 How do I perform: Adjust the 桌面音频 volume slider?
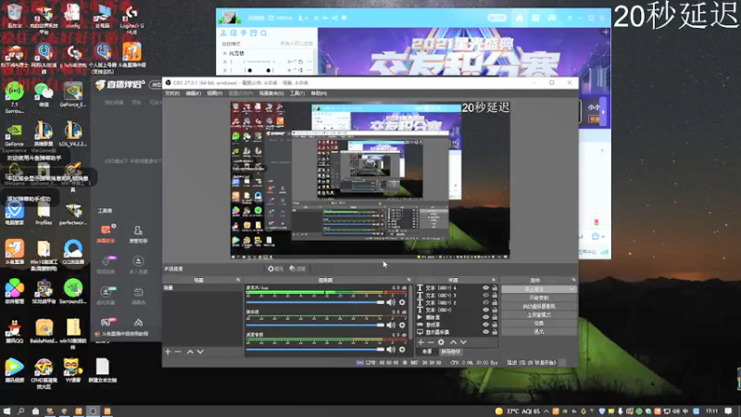point(315,349)
